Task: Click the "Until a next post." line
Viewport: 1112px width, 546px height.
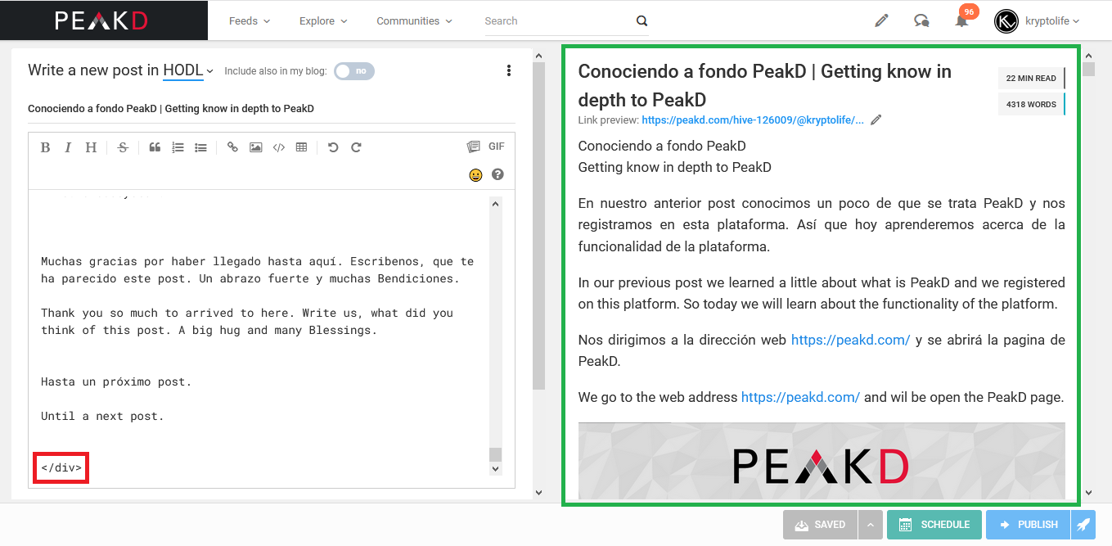Action: tap(102, 416)
